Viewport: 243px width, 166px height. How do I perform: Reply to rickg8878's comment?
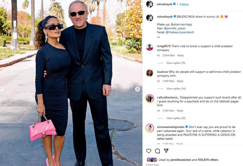click(x=180, y=55)
